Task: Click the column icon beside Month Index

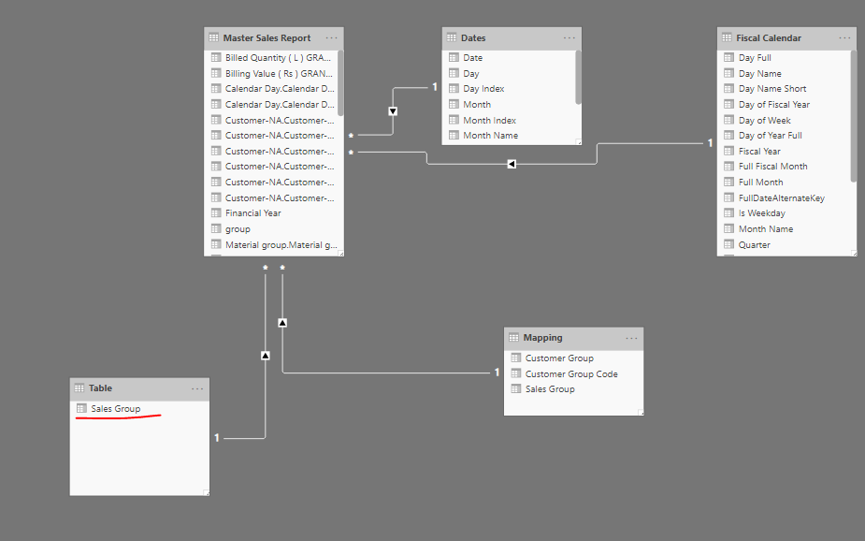Action: pos(454,120)
